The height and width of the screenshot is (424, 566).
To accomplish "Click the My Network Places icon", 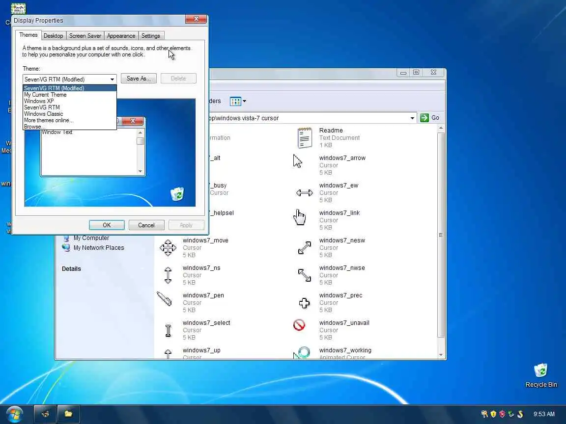I will point(66,248).
